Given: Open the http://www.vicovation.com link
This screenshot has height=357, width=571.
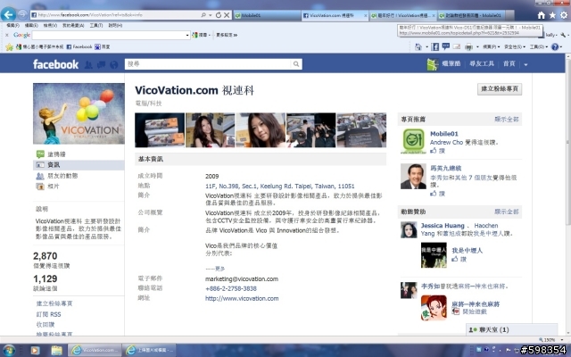Looking at the screenshot, I should coord(242,298).
